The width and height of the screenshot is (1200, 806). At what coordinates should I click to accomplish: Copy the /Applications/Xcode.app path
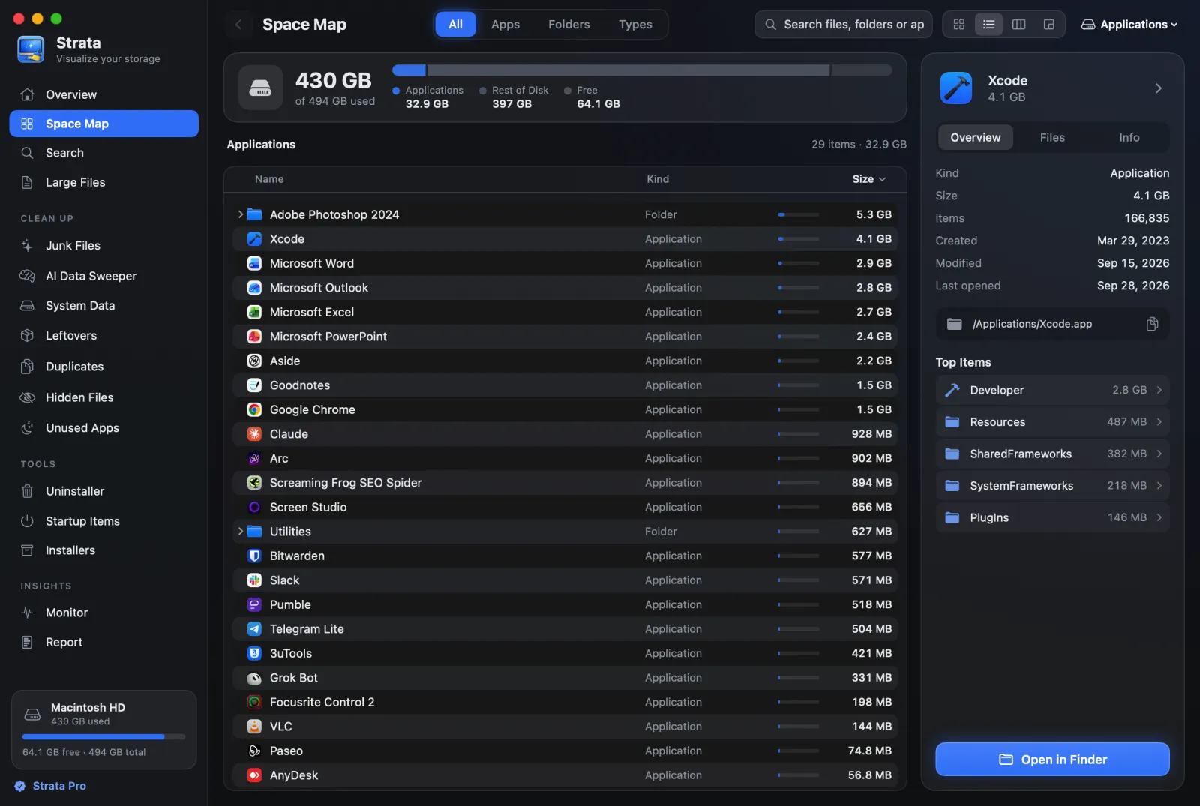[x=1153, y=324]
